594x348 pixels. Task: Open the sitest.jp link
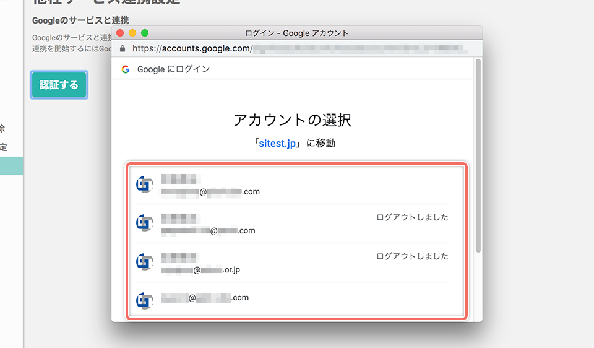[277, 143]
